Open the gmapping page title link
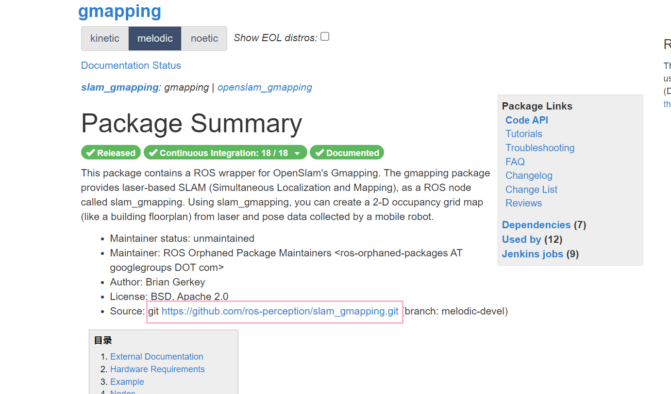671x394 pixels. [119, 11]
